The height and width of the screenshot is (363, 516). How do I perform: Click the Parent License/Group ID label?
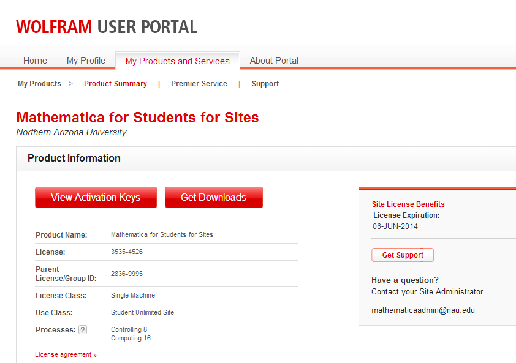pos(66,274)
